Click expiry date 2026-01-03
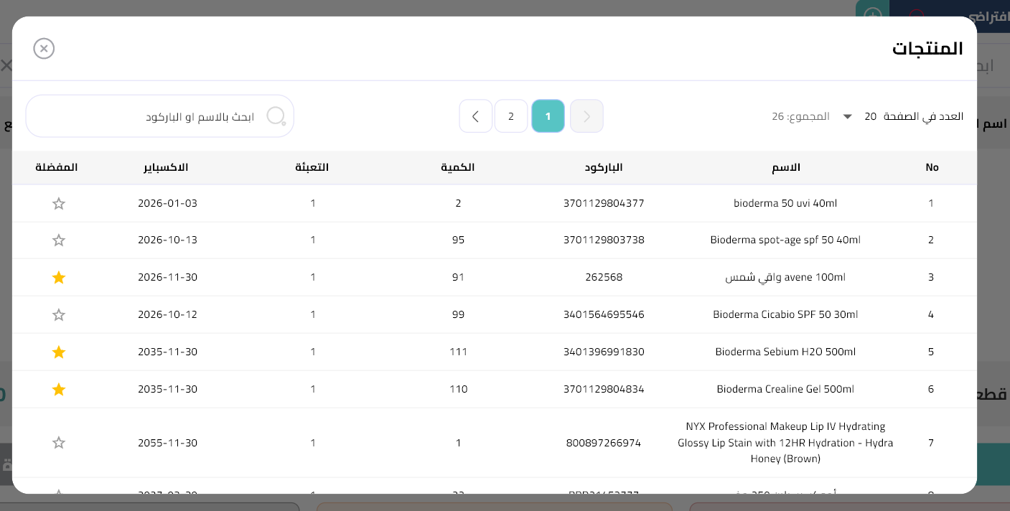1010x511 pixels. [167, 203]
